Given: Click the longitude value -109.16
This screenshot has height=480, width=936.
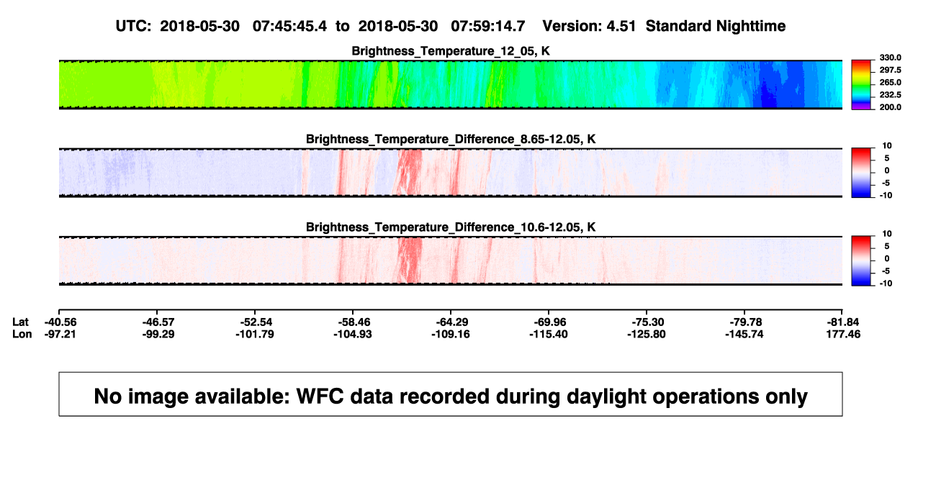Looking at the screenshot, I should 451,334.
